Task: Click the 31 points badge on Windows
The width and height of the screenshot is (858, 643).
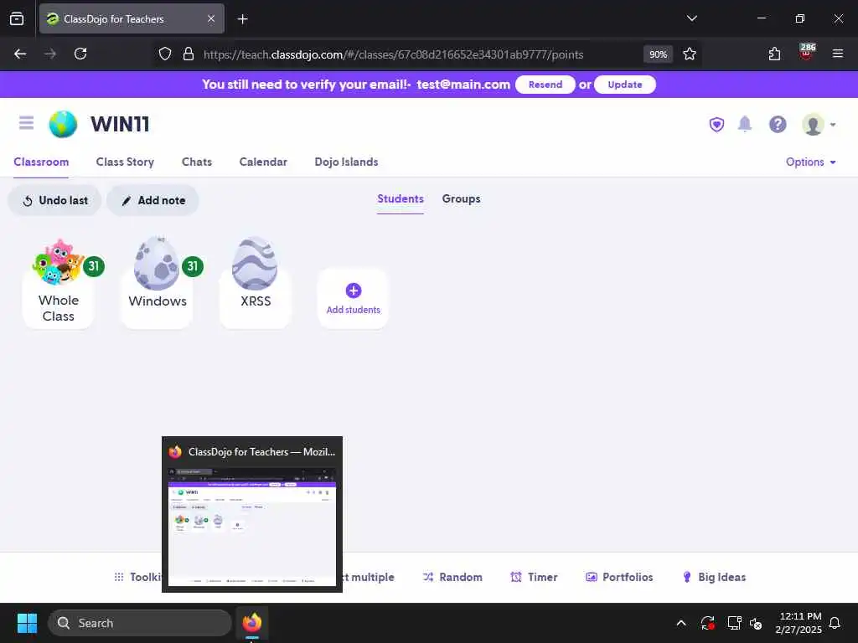Action: coord(192,266)
